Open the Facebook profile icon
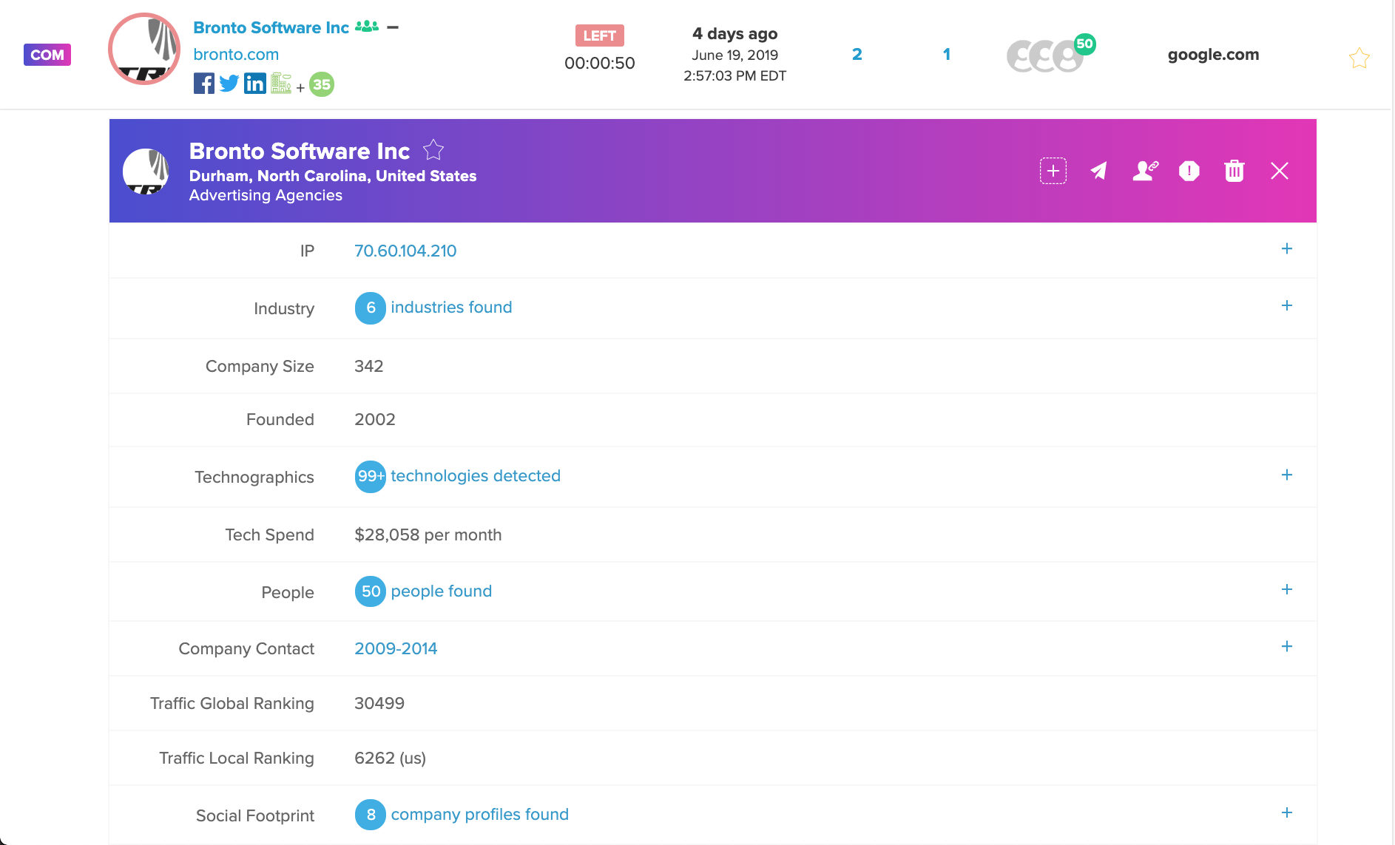1395x845 pixels. click(204, 84)
